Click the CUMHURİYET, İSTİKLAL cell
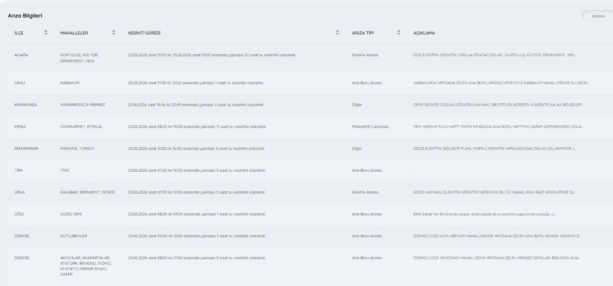The height and width of the screenshot is (286, 613). click(82, 127)
